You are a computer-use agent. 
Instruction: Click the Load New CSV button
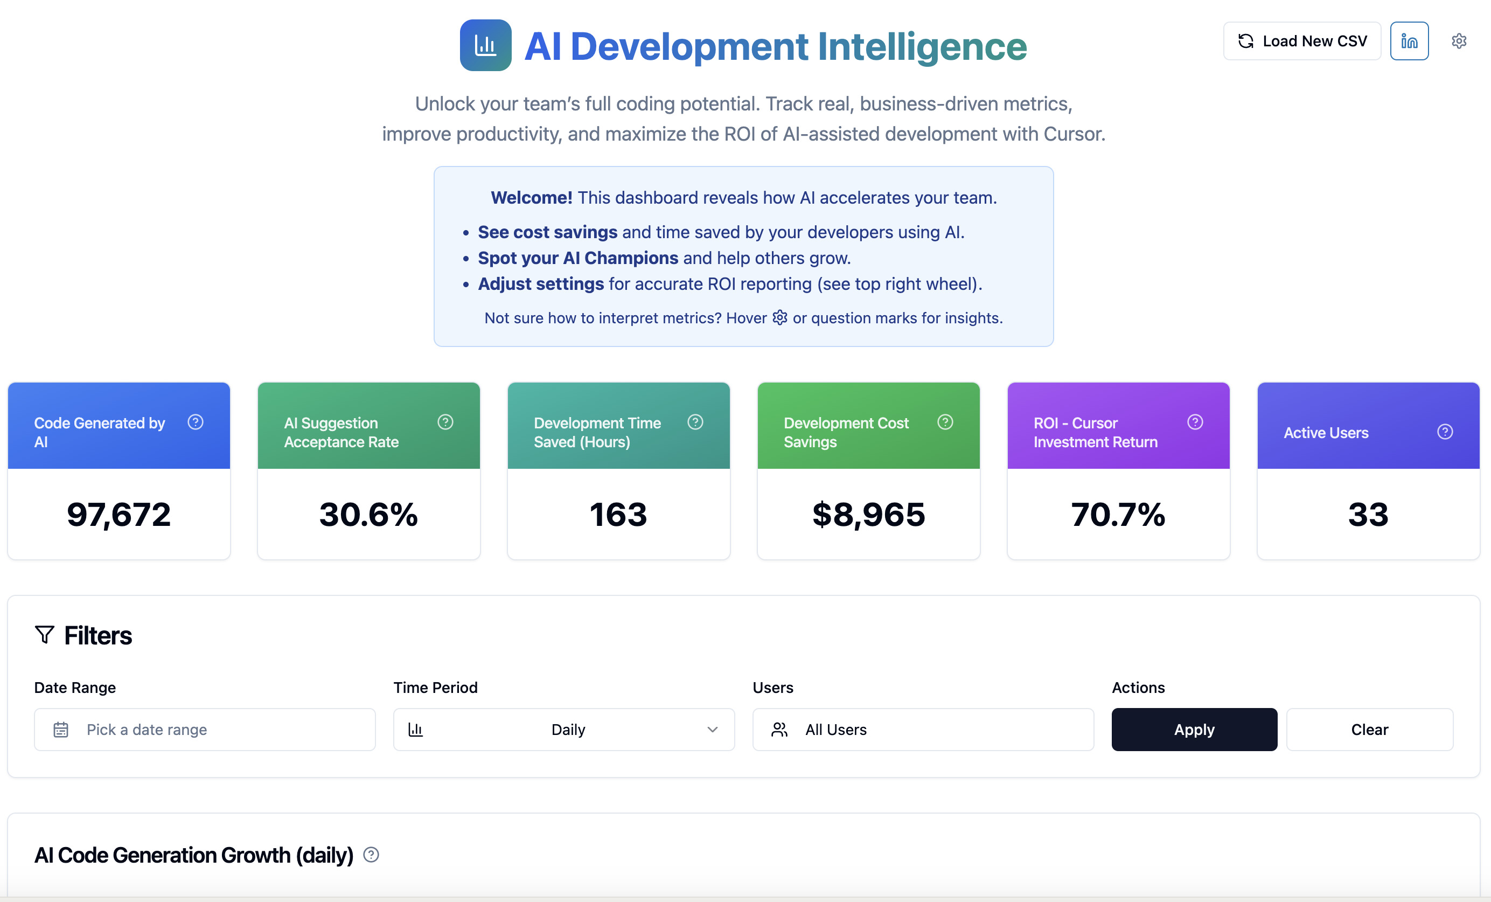tap(1301, 40)
